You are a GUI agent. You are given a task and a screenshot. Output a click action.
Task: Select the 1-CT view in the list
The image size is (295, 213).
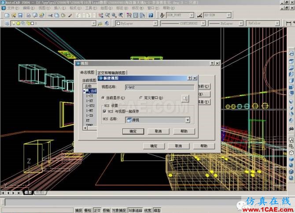[89, 96]
